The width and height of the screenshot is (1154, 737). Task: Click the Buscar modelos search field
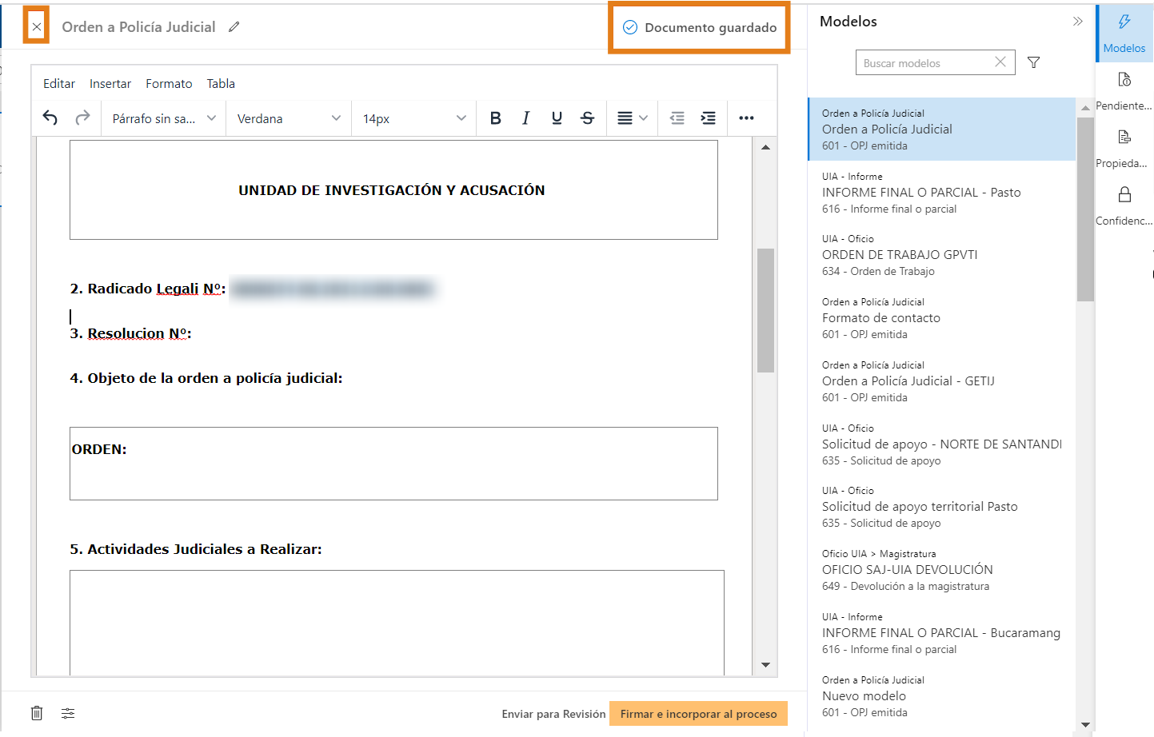(924, 63)
